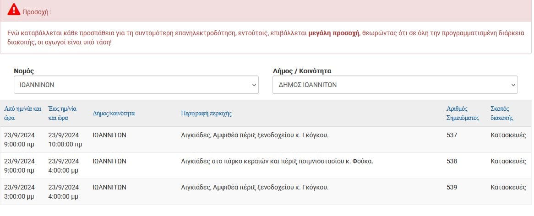Image resolution: width=534 pixels, height=216 pixels.
Task: Click the Προσοχή alert heading text
Action: click(37, 12)
